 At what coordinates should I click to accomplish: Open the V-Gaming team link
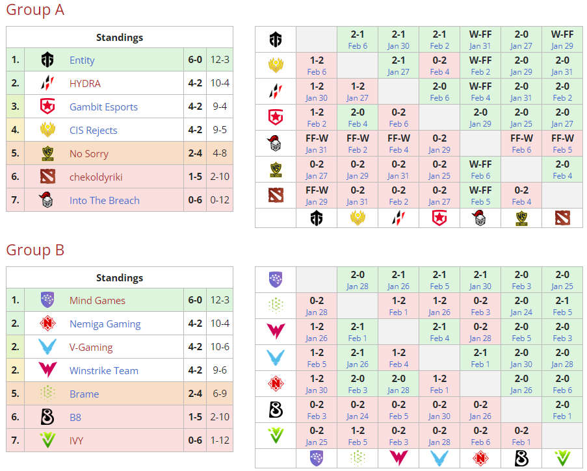[x=91, y=348]
